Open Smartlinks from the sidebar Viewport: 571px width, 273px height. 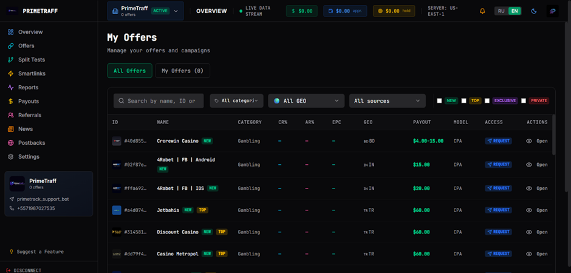(x=32, y=74)
